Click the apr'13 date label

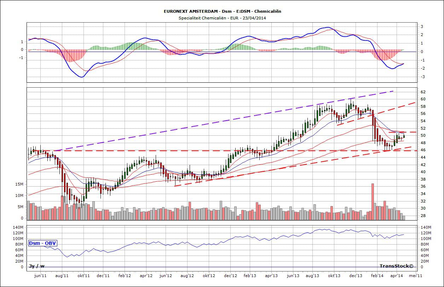point(271,275)
